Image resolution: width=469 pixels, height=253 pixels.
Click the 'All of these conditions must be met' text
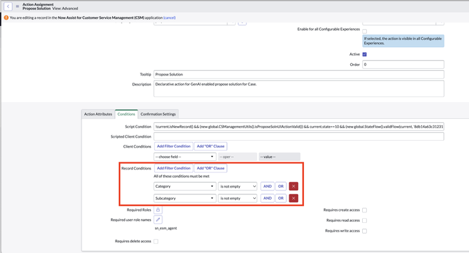tap(182, 176)
